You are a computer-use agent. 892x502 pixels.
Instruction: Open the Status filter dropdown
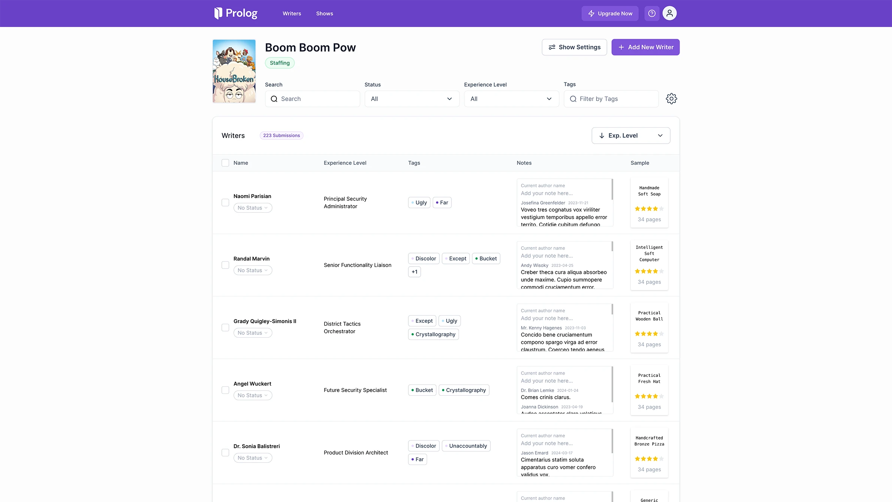[412, 99]
